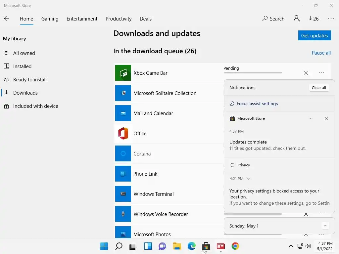
Task: Click the Microsoft Photos app icon
Action: pyautogui.click(x=123, y=232)
